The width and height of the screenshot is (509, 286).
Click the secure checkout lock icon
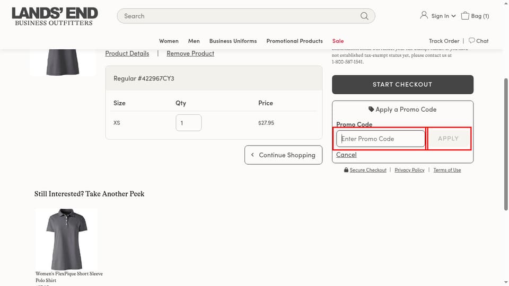tap(346, 170)
